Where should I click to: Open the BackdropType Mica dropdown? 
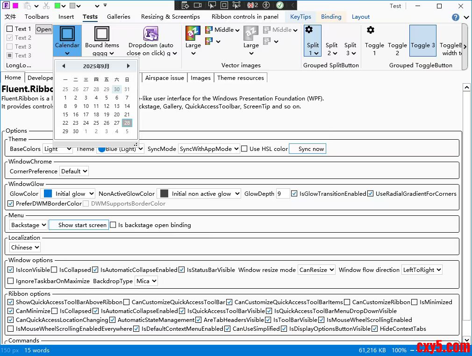pos(146,281)
